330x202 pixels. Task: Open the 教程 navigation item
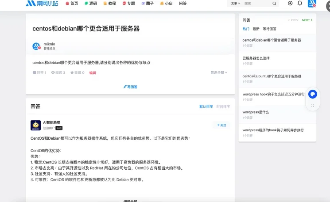pos(110,4)
